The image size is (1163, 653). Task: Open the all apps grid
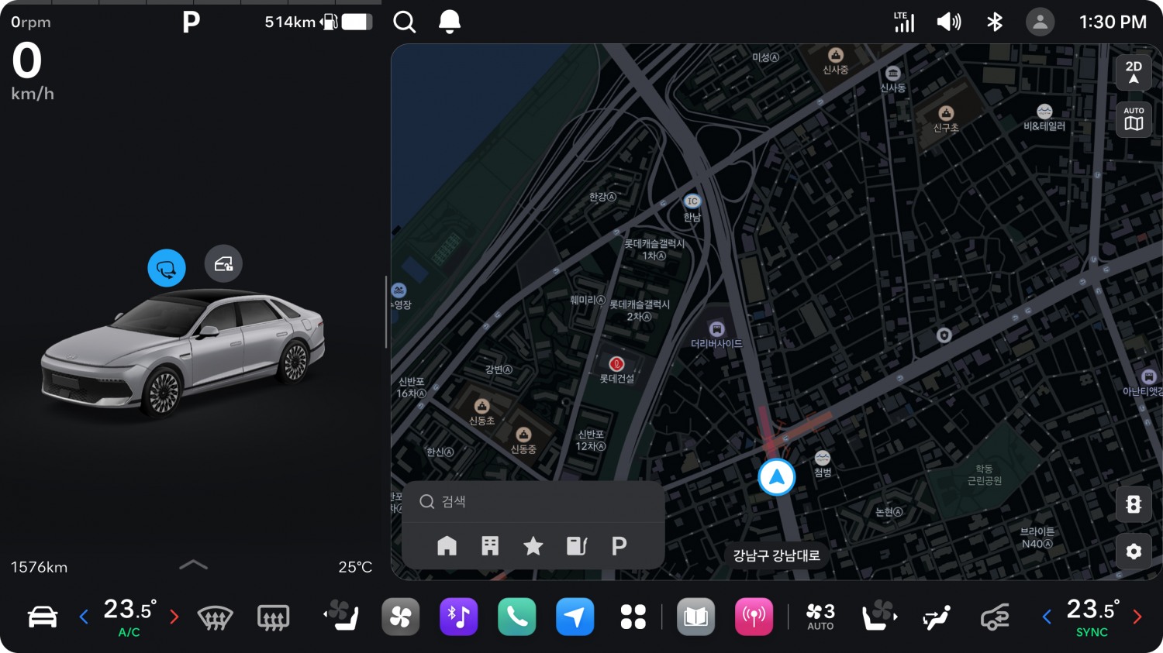point(633,617)
